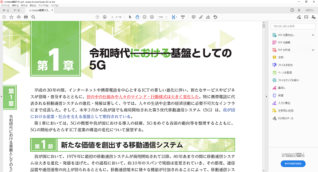
Task: Close the 編集テスト document tab
Action: pos(52,10)
